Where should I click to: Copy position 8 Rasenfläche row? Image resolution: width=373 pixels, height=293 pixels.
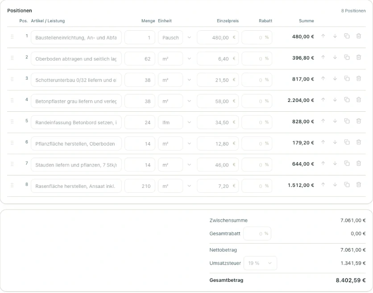347,184
